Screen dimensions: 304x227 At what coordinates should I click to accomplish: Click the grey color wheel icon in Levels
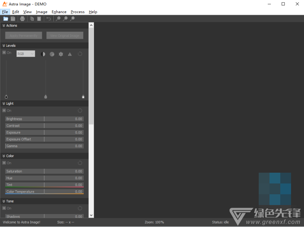52,54
